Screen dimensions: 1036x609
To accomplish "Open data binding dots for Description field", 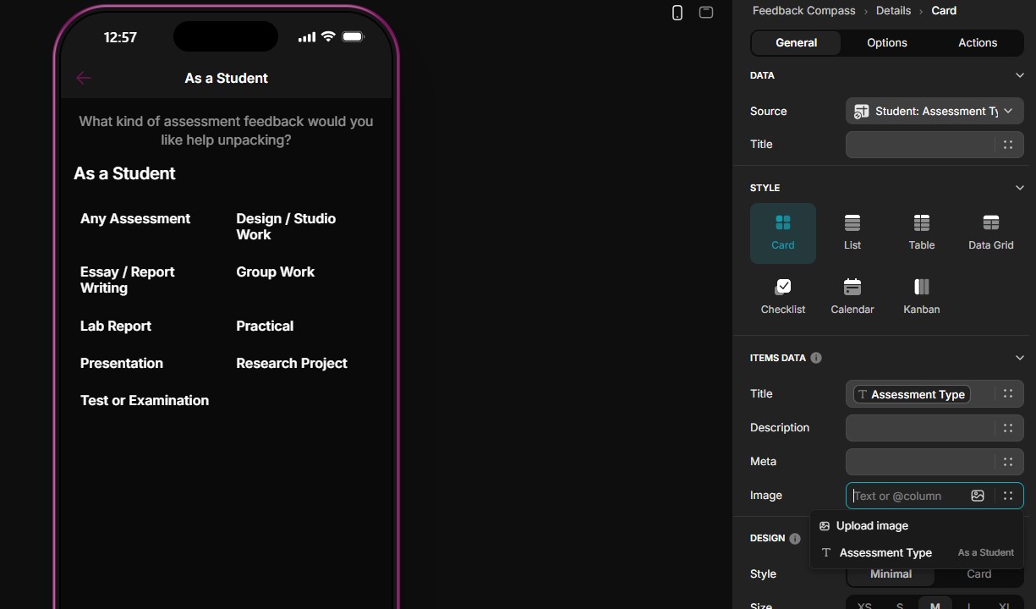I will click(1008, 428).
